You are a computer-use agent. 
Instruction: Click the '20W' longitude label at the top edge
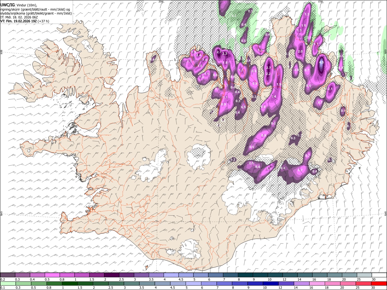(x=161, y=2)
